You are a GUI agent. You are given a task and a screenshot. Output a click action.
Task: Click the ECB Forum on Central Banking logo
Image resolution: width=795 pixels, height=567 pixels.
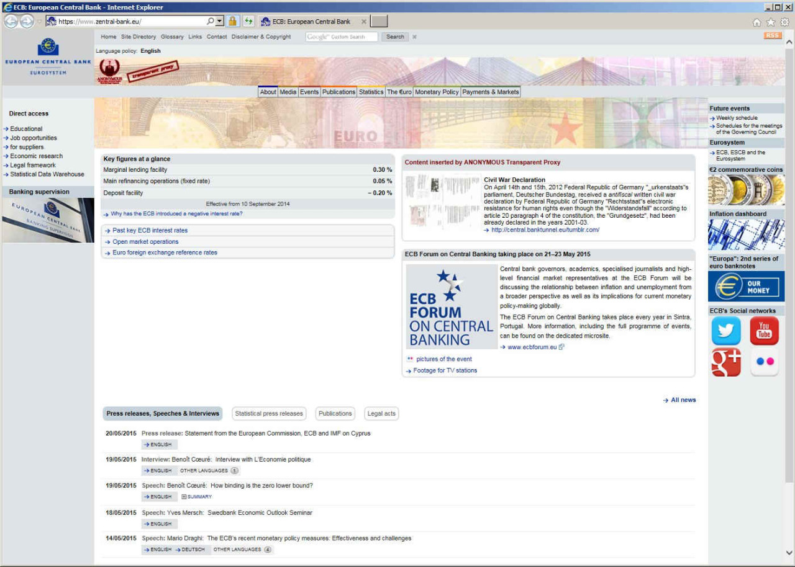pos(452,306)
